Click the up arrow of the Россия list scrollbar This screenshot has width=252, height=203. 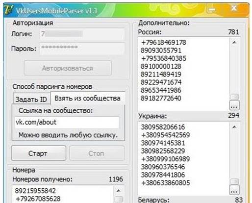234,43
